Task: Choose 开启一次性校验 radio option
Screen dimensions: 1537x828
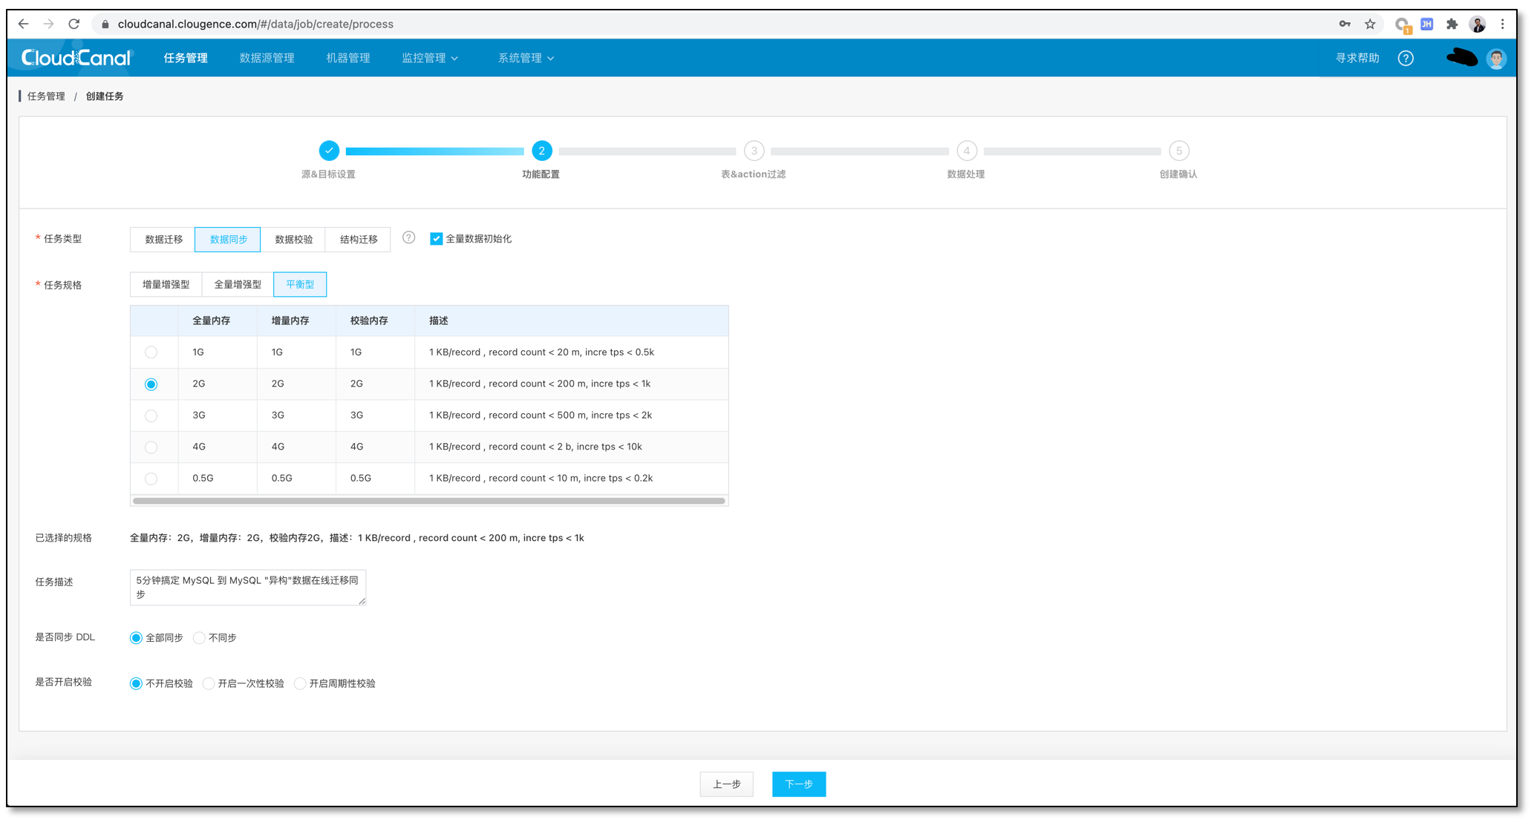Action: tap(209, 683)
